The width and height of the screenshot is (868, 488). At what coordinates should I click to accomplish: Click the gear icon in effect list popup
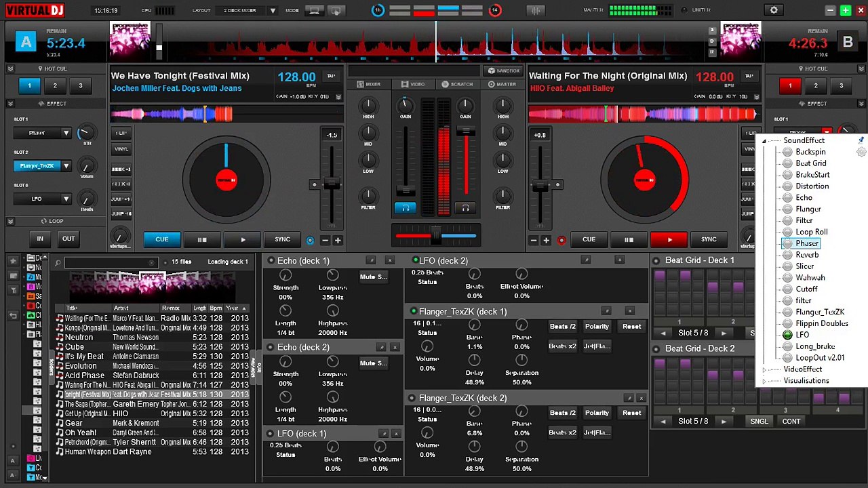coord(861,152)
